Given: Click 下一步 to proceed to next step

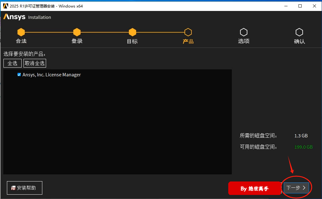Looking at the screenshot, I should pos(296,188).
